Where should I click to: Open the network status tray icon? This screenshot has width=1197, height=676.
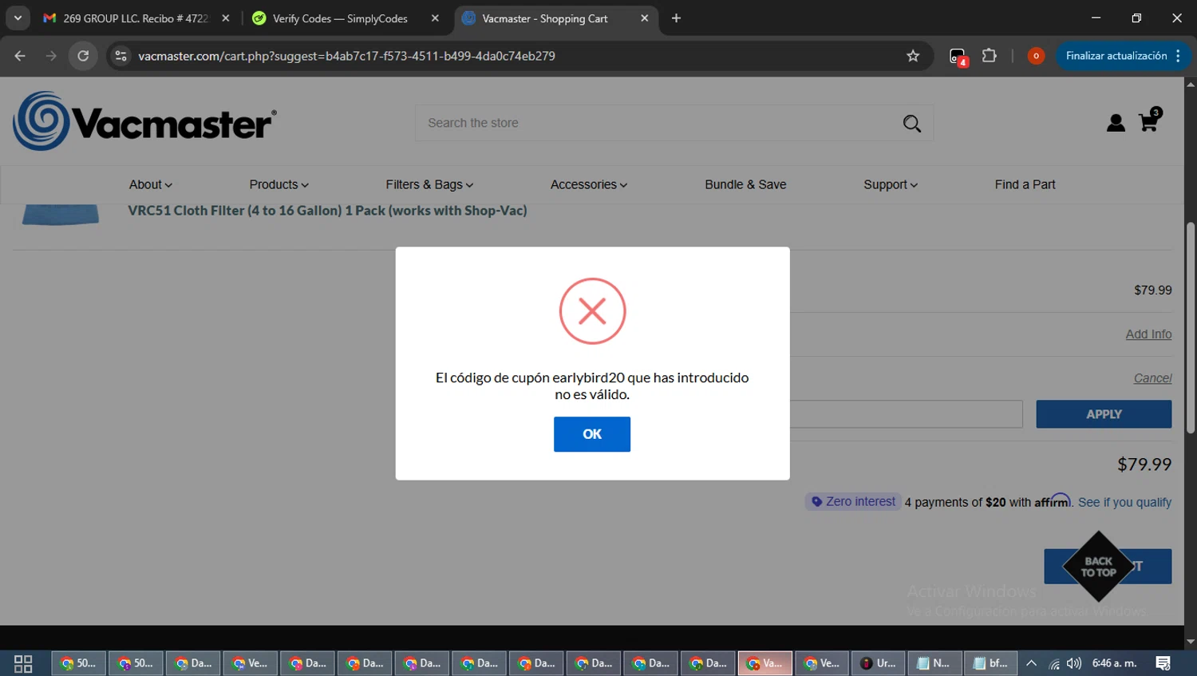[1054, 663]
